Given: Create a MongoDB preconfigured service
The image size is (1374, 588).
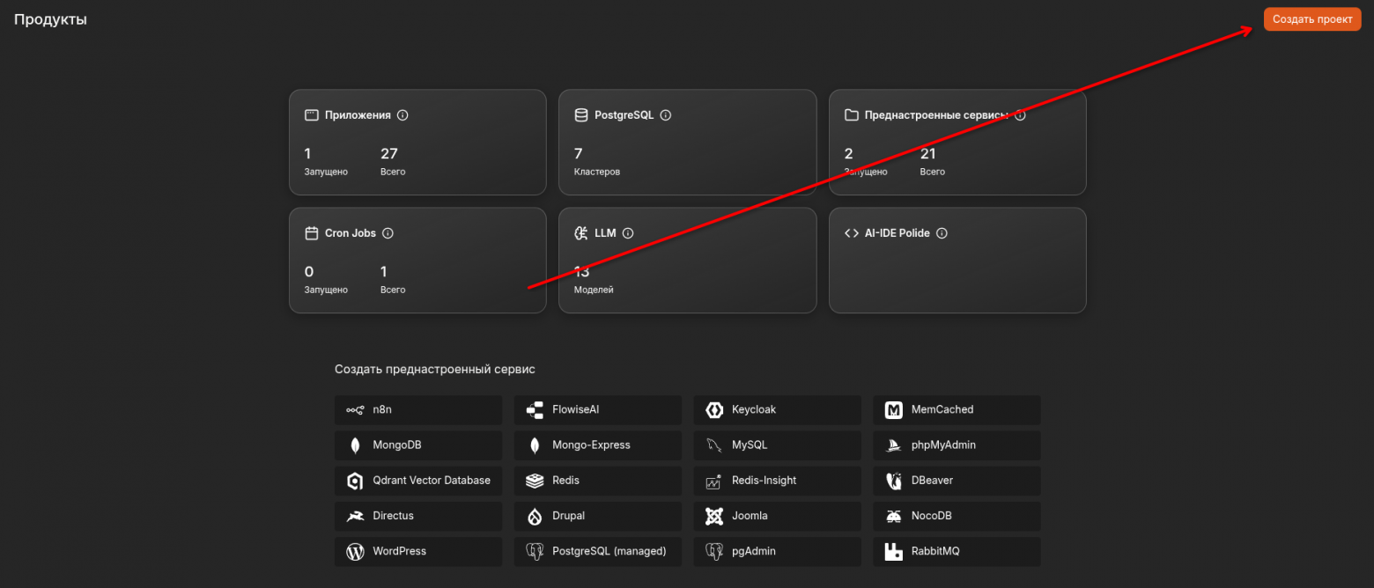Looking at the screenshot, I should (x=418, y=445).
